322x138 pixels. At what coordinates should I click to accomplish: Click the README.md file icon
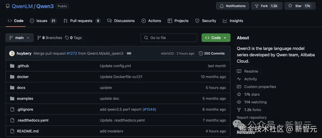point(12,131)
